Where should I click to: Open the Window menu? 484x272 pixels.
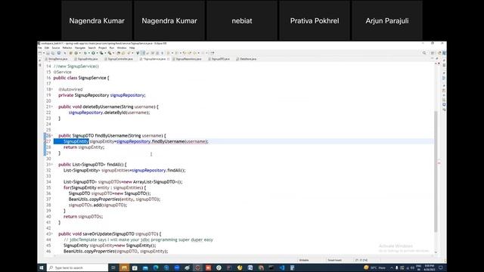(x=122, y=48)
